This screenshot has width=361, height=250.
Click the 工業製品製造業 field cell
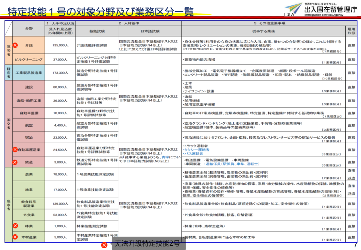pyautogui.click(x=28, y=73)
